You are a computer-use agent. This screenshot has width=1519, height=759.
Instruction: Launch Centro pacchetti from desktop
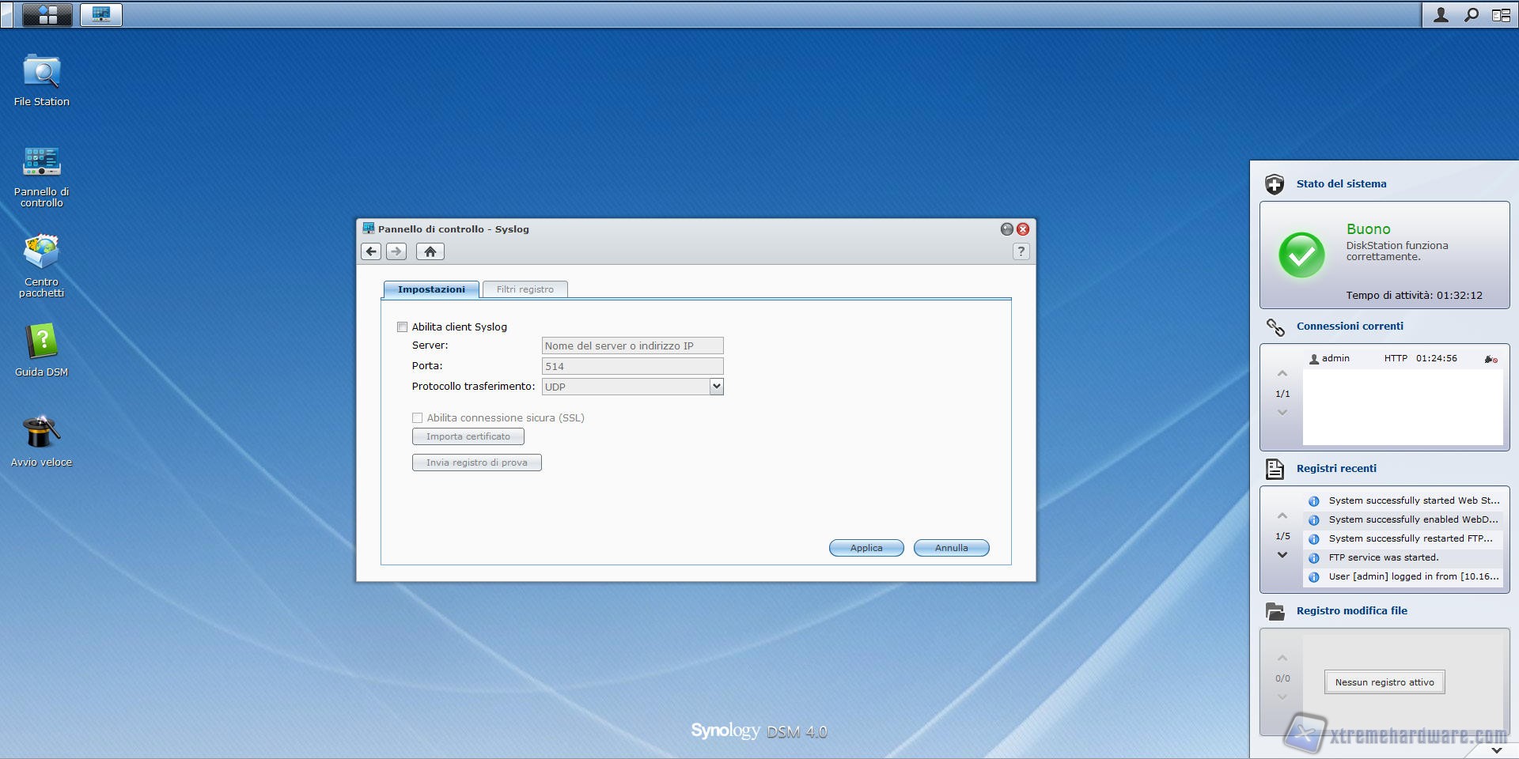tap(41, 253)
